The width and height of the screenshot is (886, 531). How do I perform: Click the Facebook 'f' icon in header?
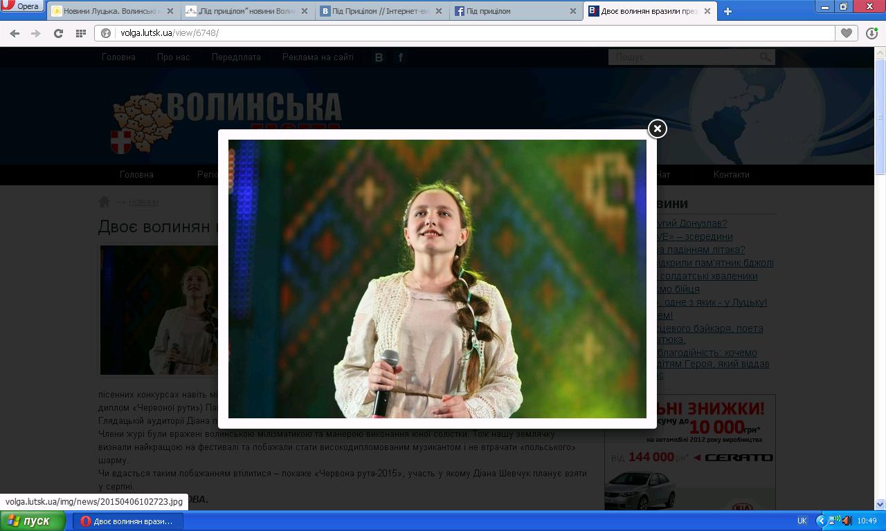(x=401, y=57)
